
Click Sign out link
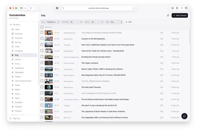16,118
